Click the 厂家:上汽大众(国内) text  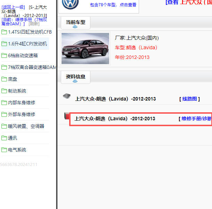[137, 38]
